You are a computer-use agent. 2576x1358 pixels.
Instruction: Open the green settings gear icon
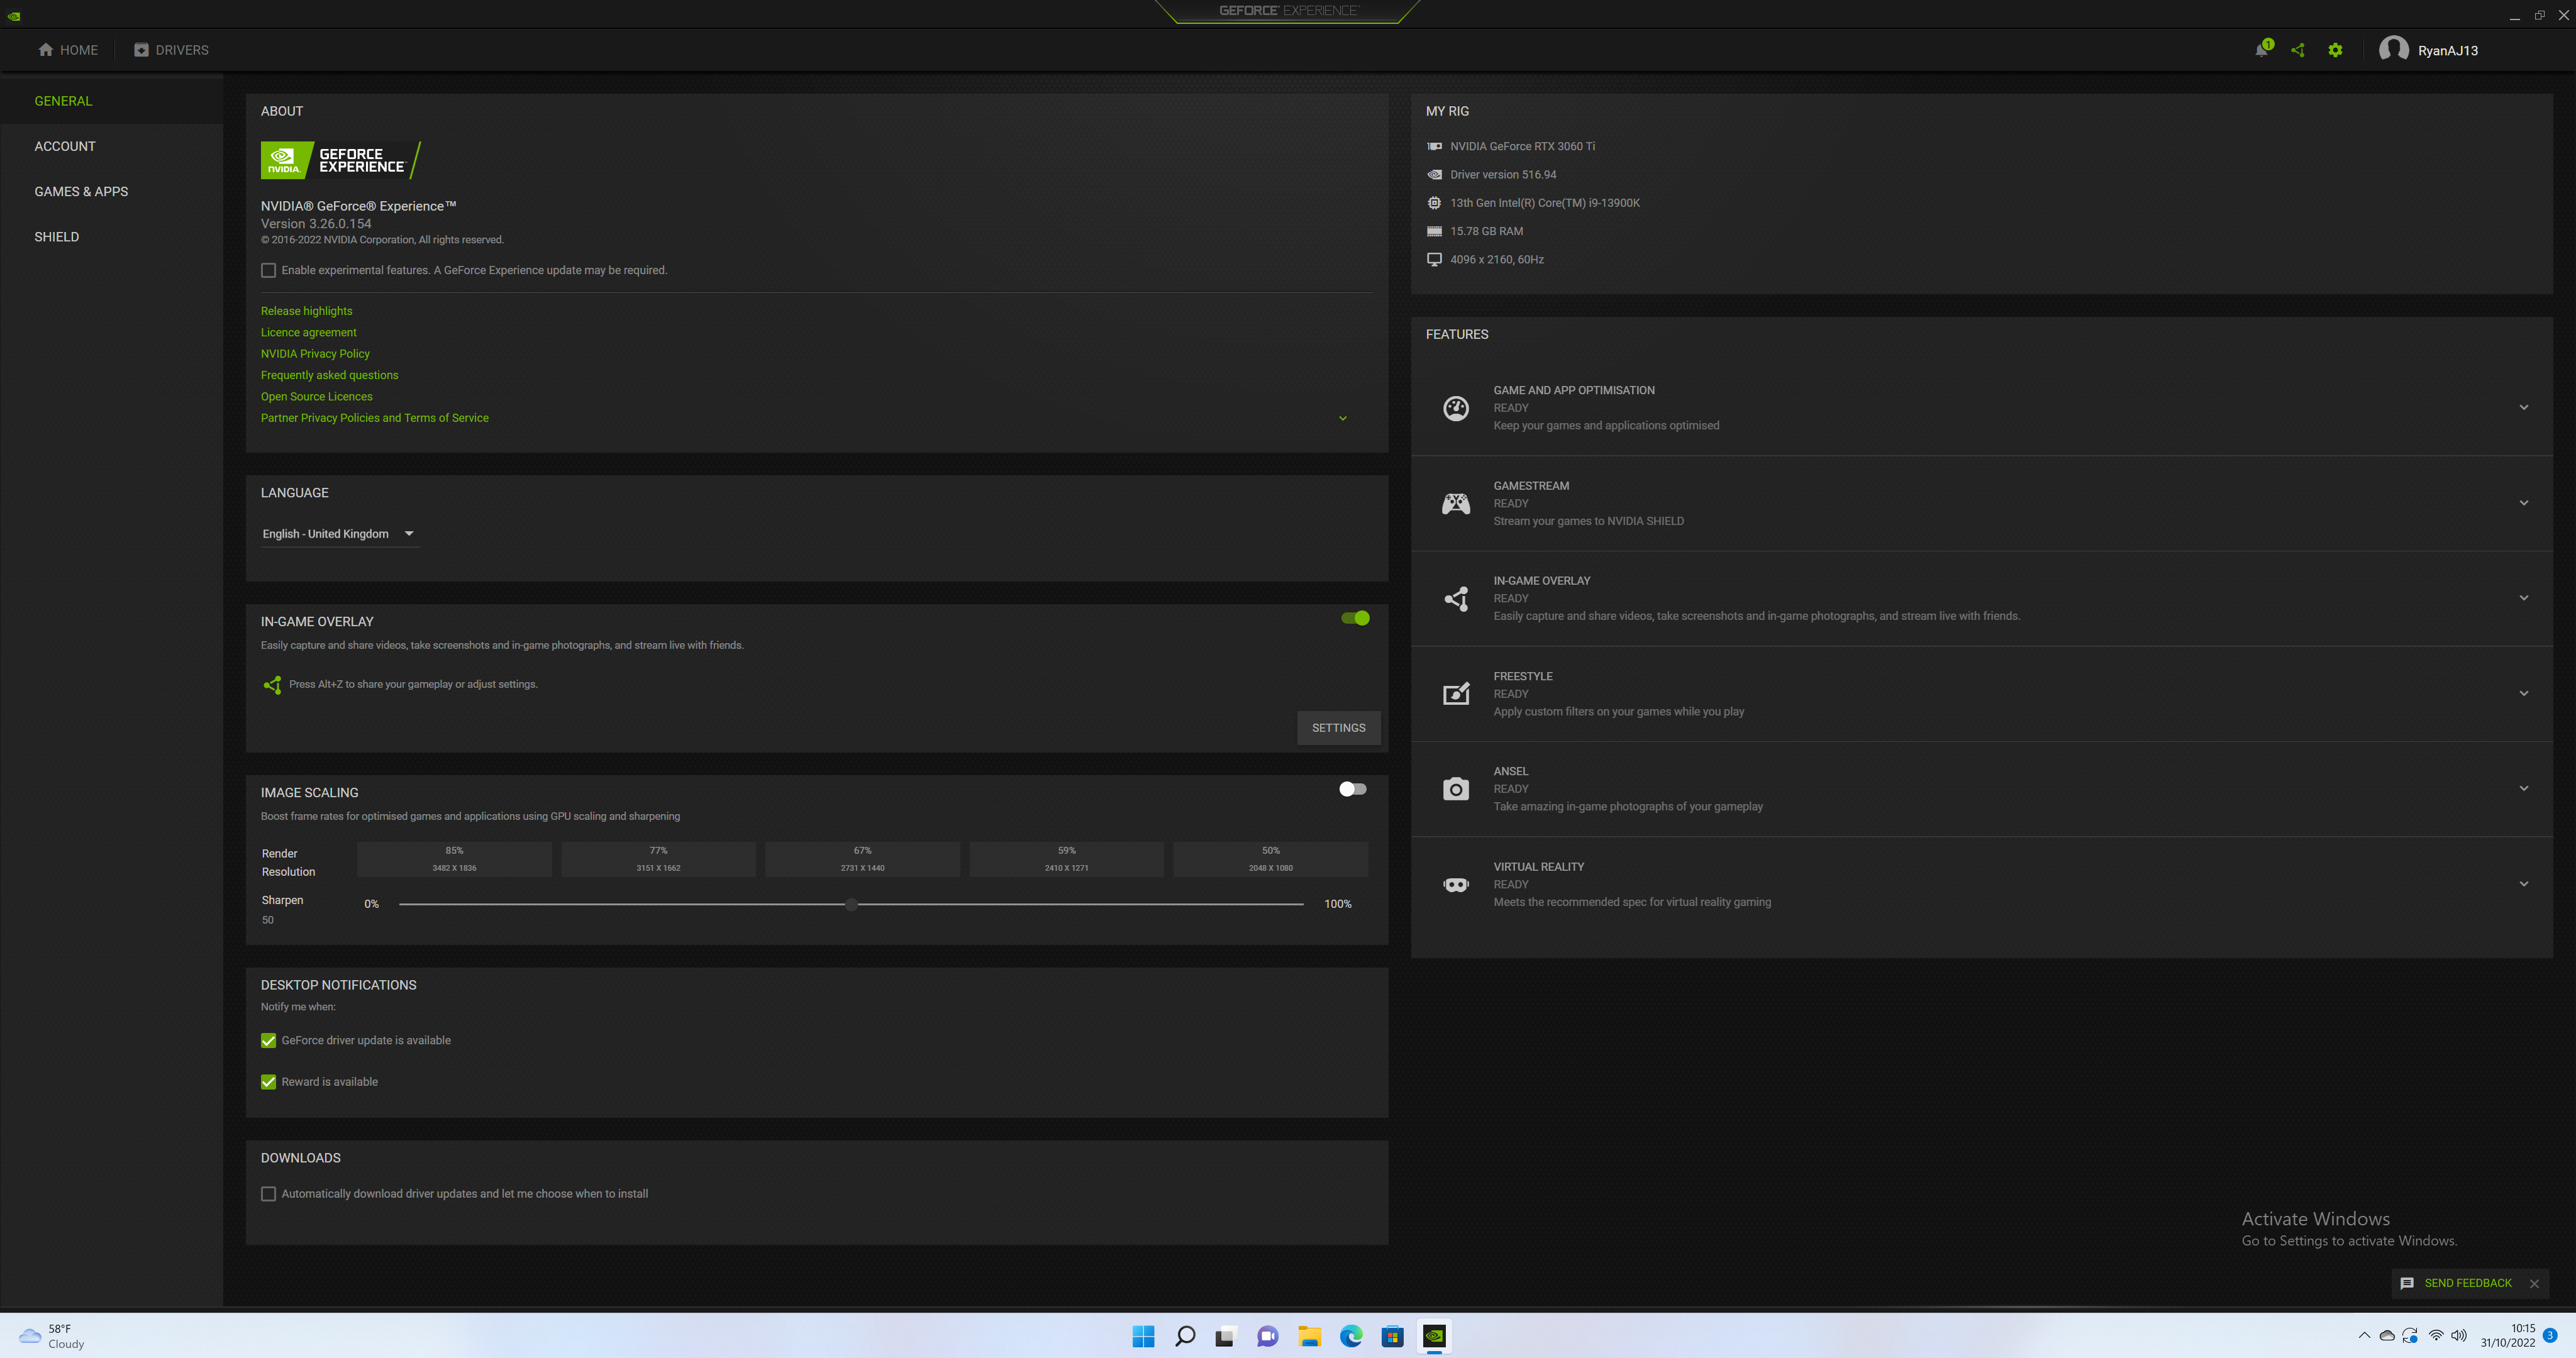2335,50
